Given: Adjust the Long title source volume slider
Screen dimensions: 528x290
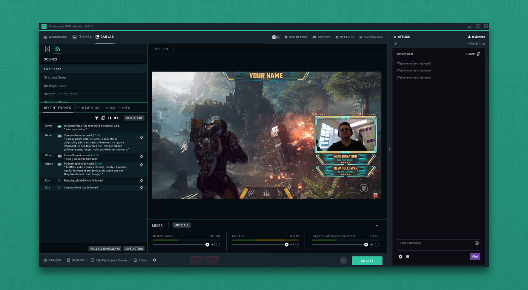Looking at the screenshot, I should pos(340,245).
